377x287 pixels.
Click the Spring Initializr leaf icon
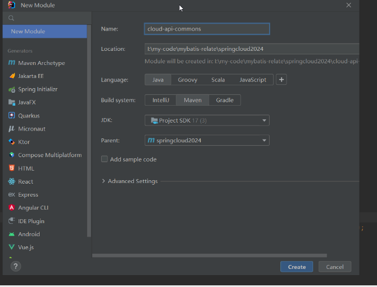[12, 90]
